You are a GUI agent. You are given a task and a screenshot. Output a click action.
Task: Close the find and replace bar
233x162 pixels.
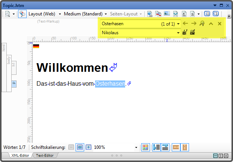coord(219,24)
